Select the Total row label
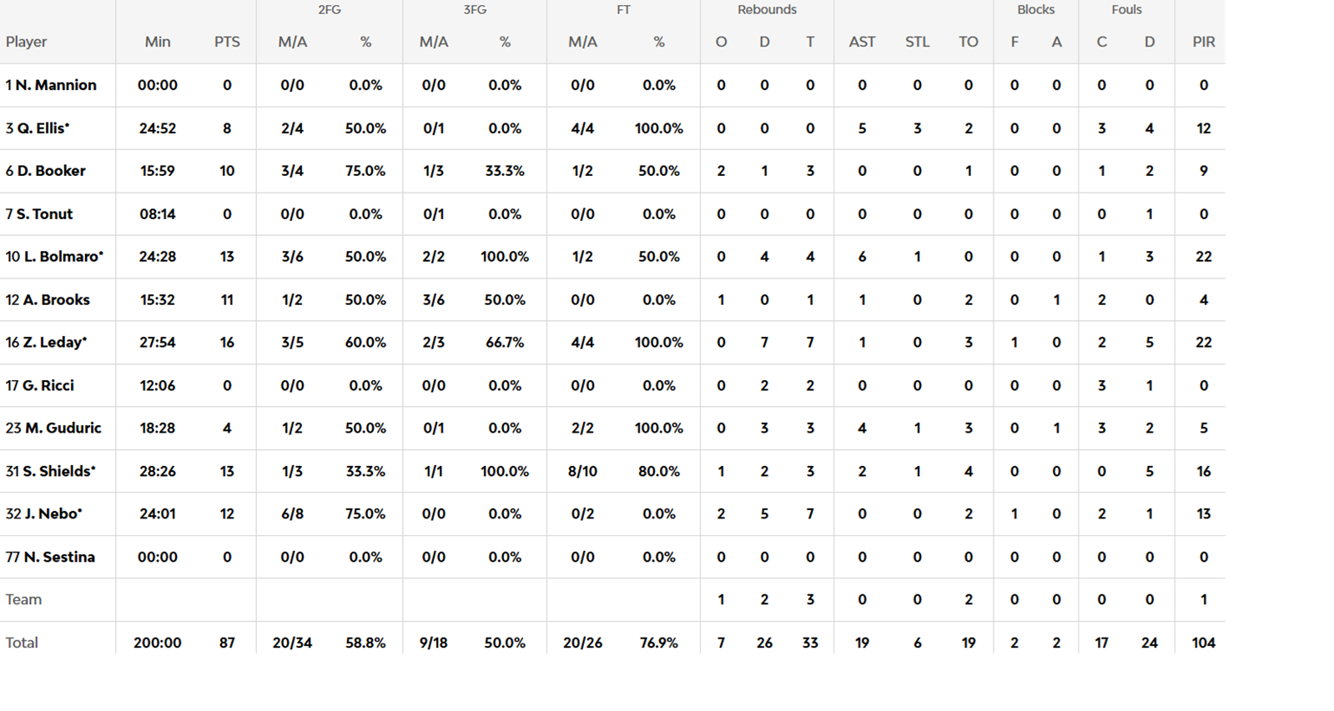Image resolution: width=1334 pixels, height=711 pixels. click(x=22, y=643)
